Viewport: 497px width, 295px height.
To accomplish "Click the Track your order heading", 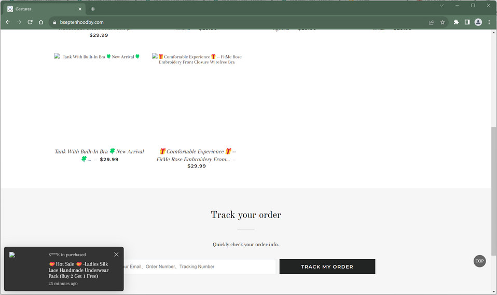I will 246,215.
